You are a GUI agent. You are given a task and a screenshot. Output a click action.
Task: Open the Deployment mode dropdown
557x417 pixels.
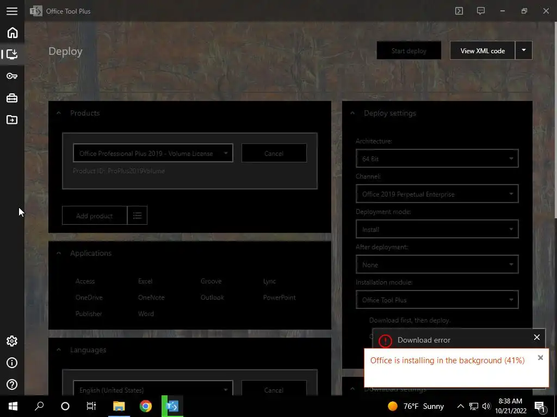pyautogui.click(x=437, y=230)
